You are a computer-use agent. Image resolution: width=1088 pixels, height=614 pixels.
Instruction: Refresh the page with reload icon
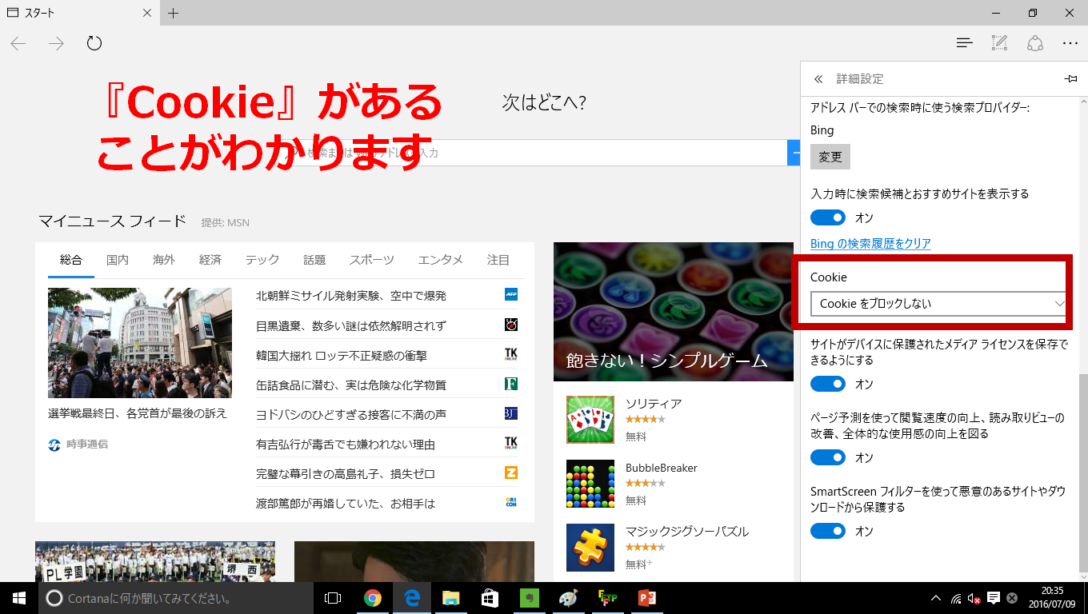pos(94,43)
